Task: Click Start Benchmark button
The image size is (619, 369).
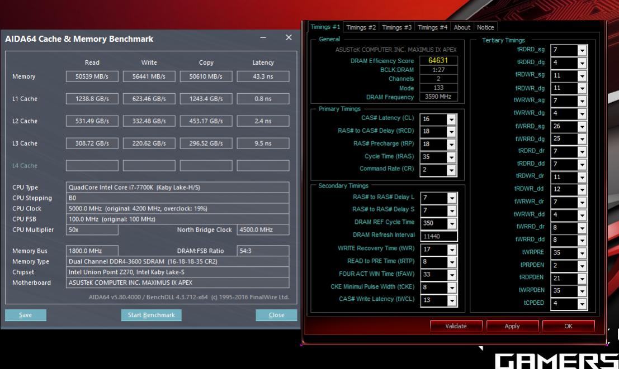Action: pos(151,315)
